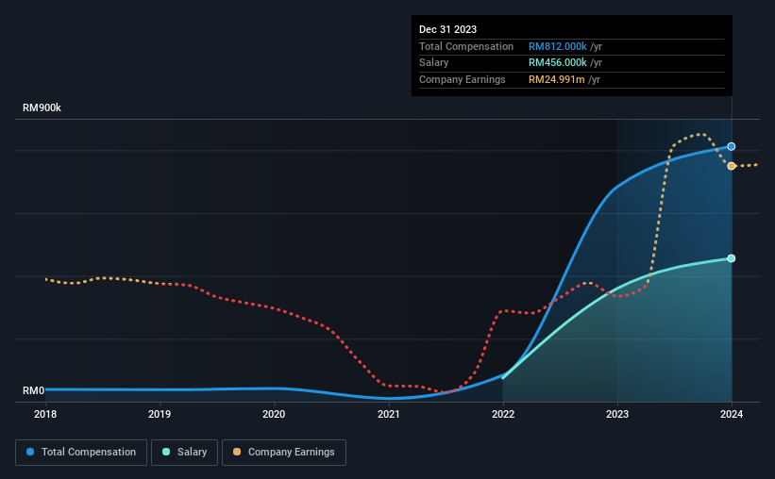
Task: Click the orange Company Earnings data point
Action: [731, 166]
